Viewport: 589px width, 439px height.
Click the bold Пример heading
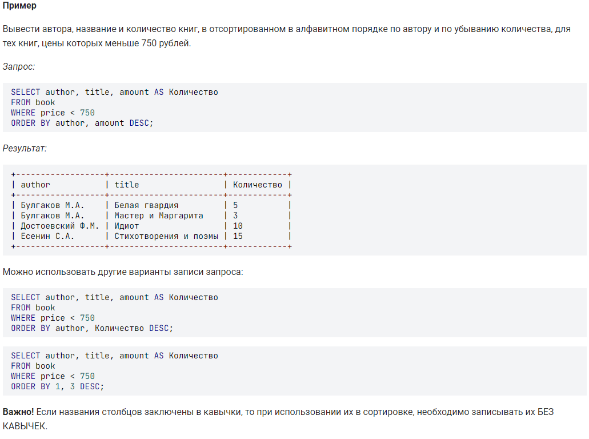pyautogui.click(x=19, y=6)
